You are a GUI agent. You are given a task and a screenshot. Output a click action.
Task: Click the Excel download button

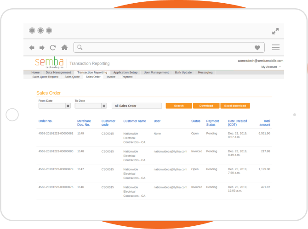point(235,106)
